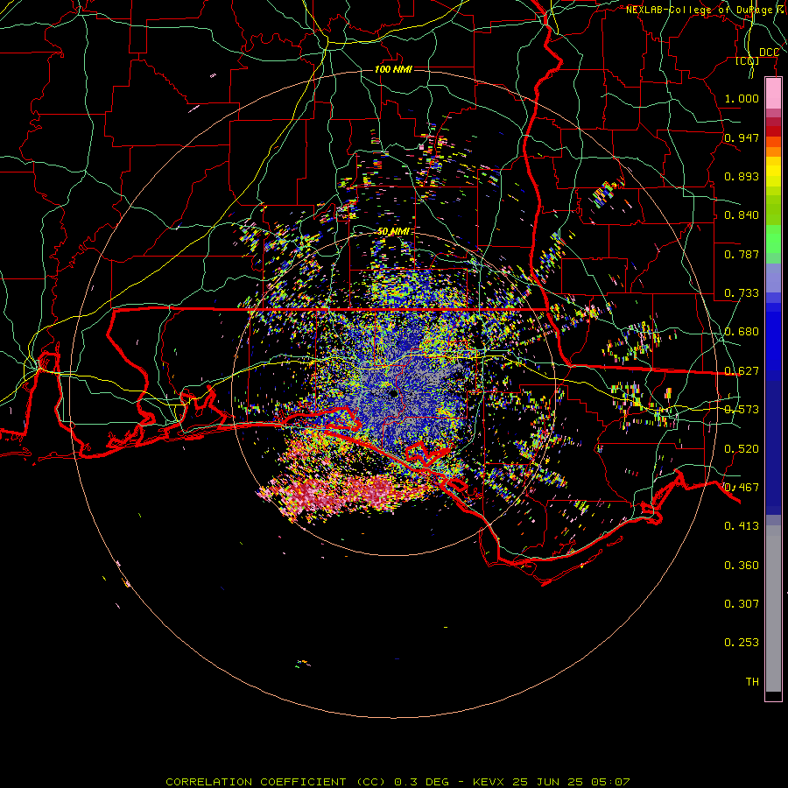
Task: Click the CORRELATION COEFFICIENT caption text
Action: tap(256, 782)
